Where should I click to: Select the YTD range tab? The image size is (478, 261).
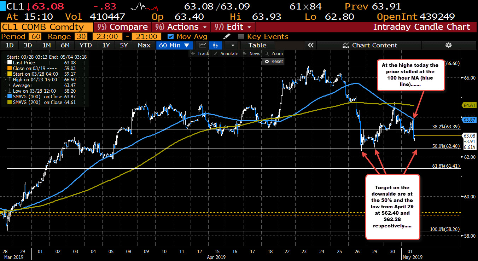86,45
